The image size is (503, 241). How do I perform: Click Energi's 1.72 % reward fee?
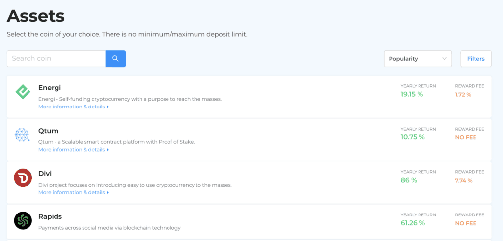pyautogui.click(x=463, y=95)
